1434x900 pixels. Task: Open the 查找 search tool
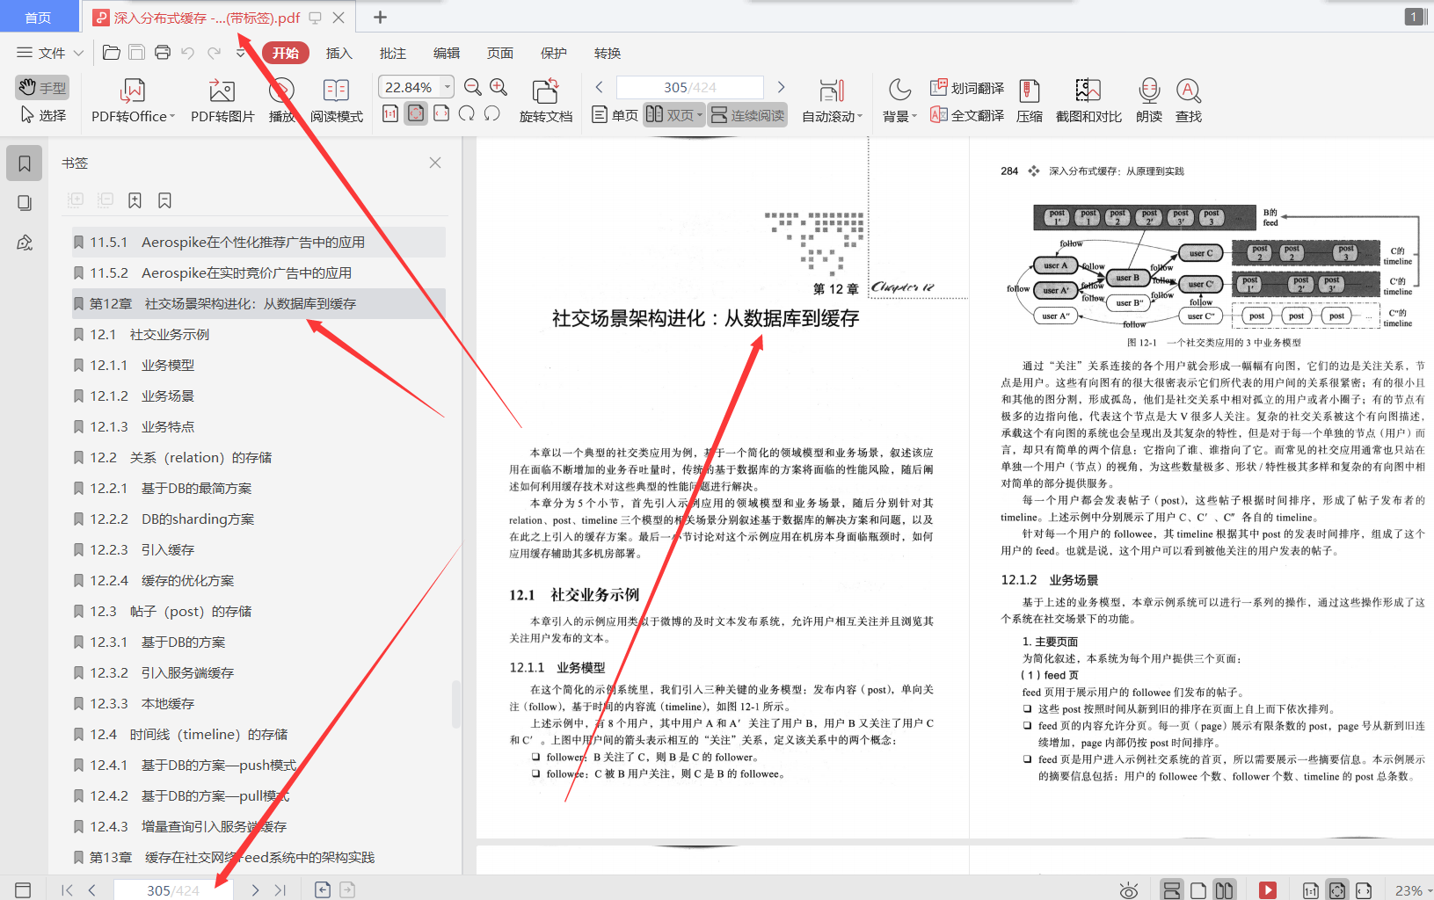tap(1189, 101)
